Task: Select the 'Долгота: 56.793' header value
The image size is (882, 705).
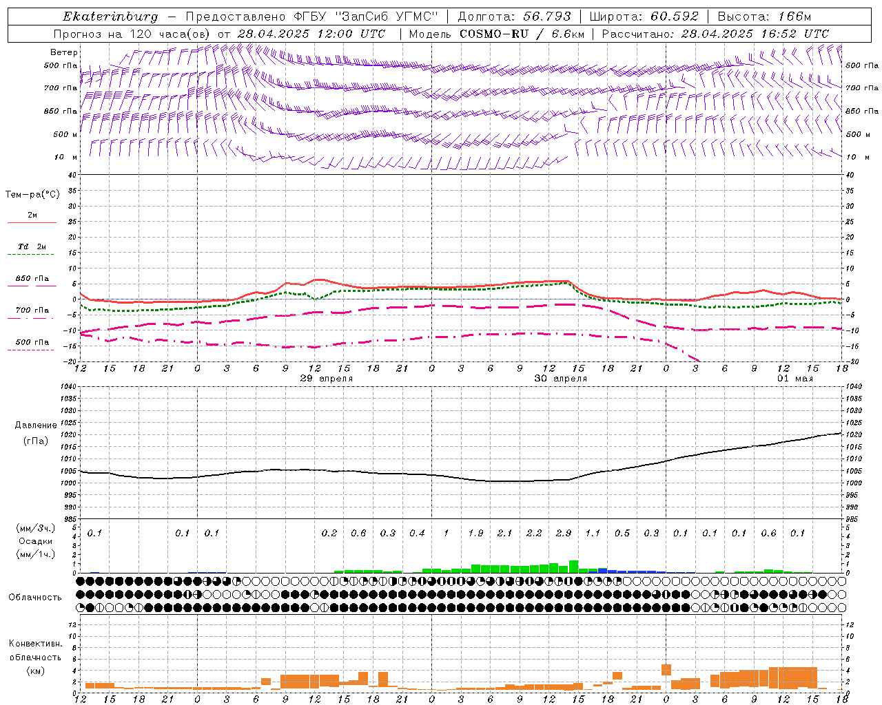Action: point(515,17)
